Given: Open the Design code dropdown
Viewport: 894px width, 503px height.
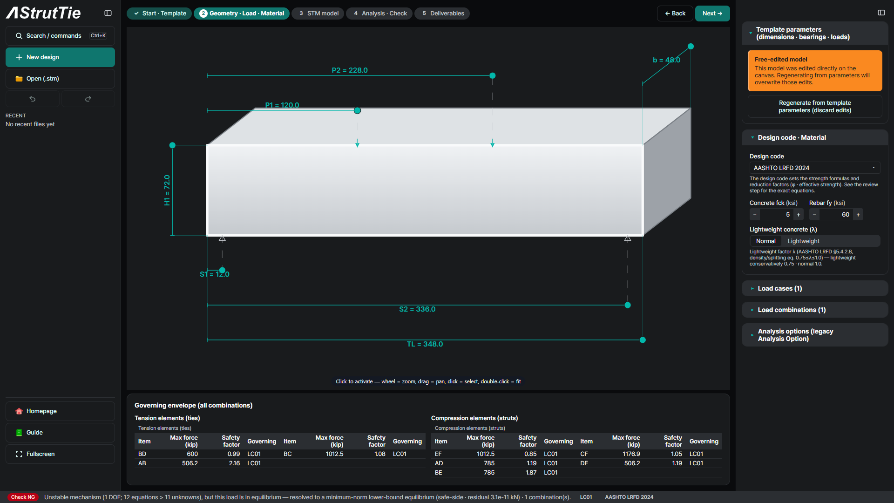Looking at the screenshot, I should [815, 168].
